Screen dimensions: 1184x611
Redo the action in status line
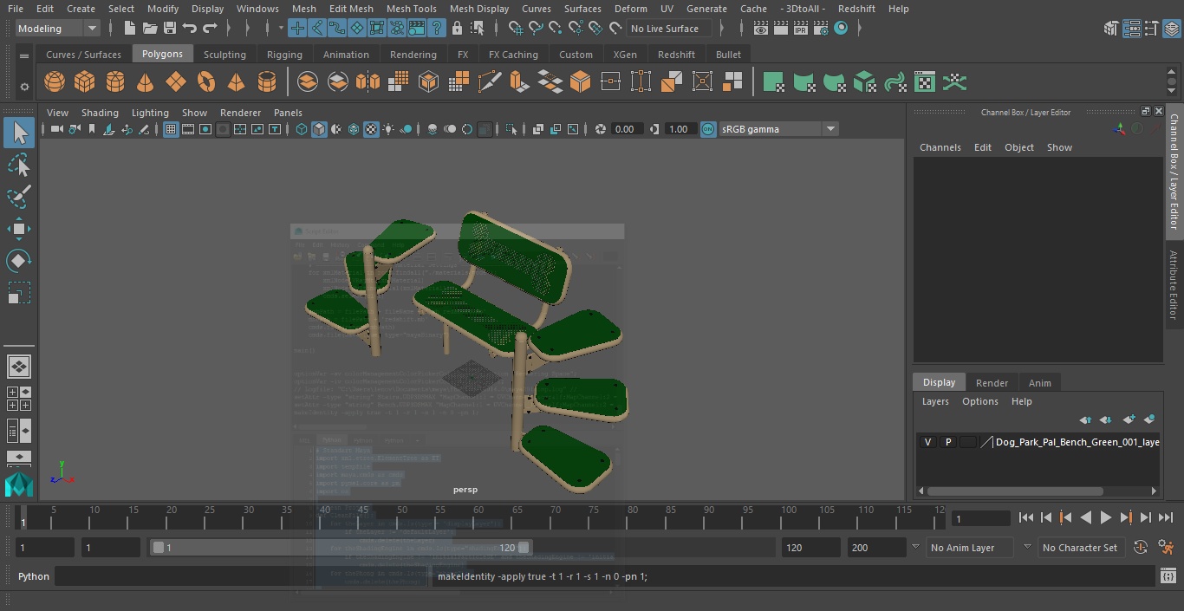(x=210, y=29)
